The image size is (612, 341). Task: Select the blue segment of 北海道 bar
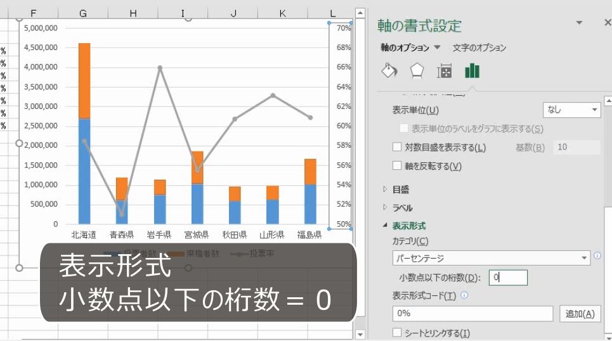pyautogui.click(x=84, y=171)
